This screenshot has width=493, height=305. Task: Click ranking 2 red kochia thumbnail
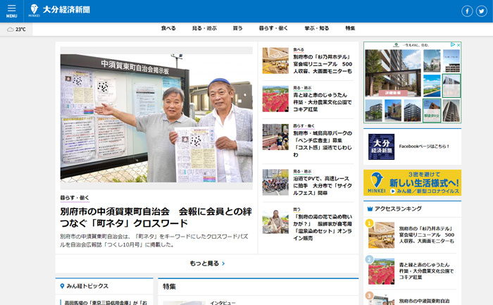(x=382, y=271)
